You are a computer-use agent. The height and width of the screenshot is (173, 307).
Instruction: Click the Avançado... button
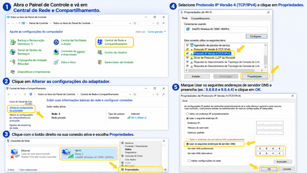tap(282, 162)
